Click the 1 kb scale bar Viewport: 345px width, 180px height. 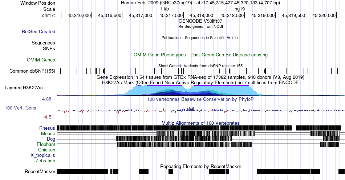point(201,9)
